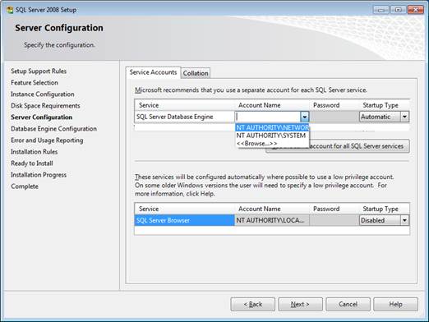The image size is (429, 322).
Task: Click the NT AUTHORITY\LOCA... account cell for Browser
Action: point(272,220)
